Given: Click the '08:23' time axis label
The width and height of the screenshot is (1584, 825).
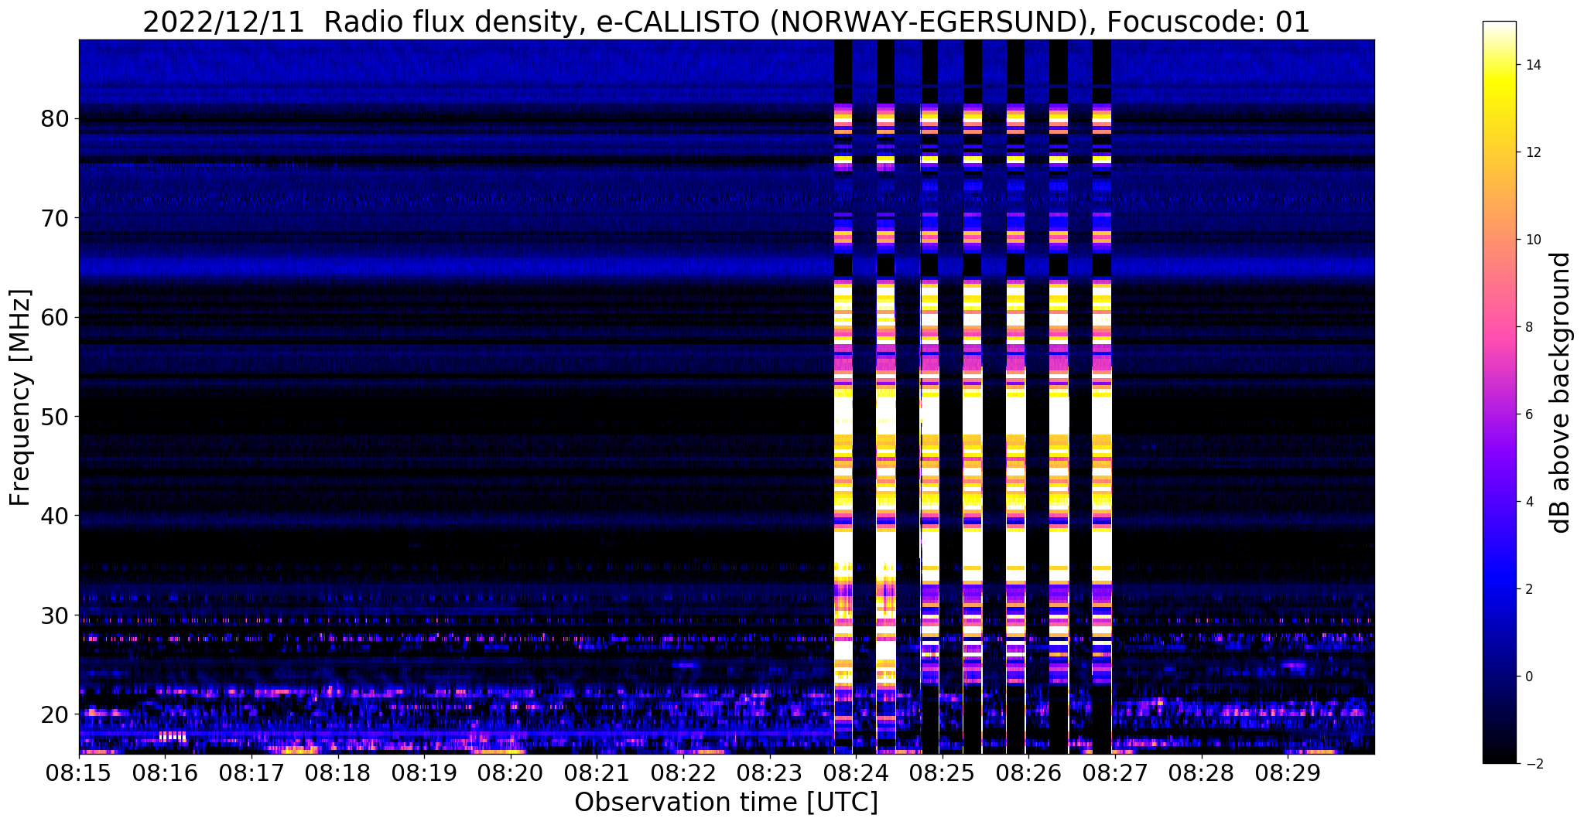Looking at the screenshot, I should 770,773.
